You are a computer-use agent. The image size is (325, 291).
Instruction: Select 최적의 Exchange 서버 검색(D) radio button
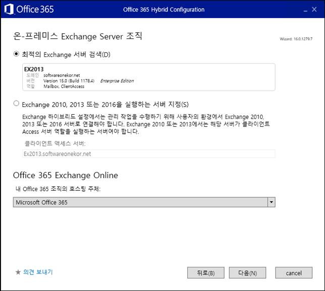click(x=16, y=54)
